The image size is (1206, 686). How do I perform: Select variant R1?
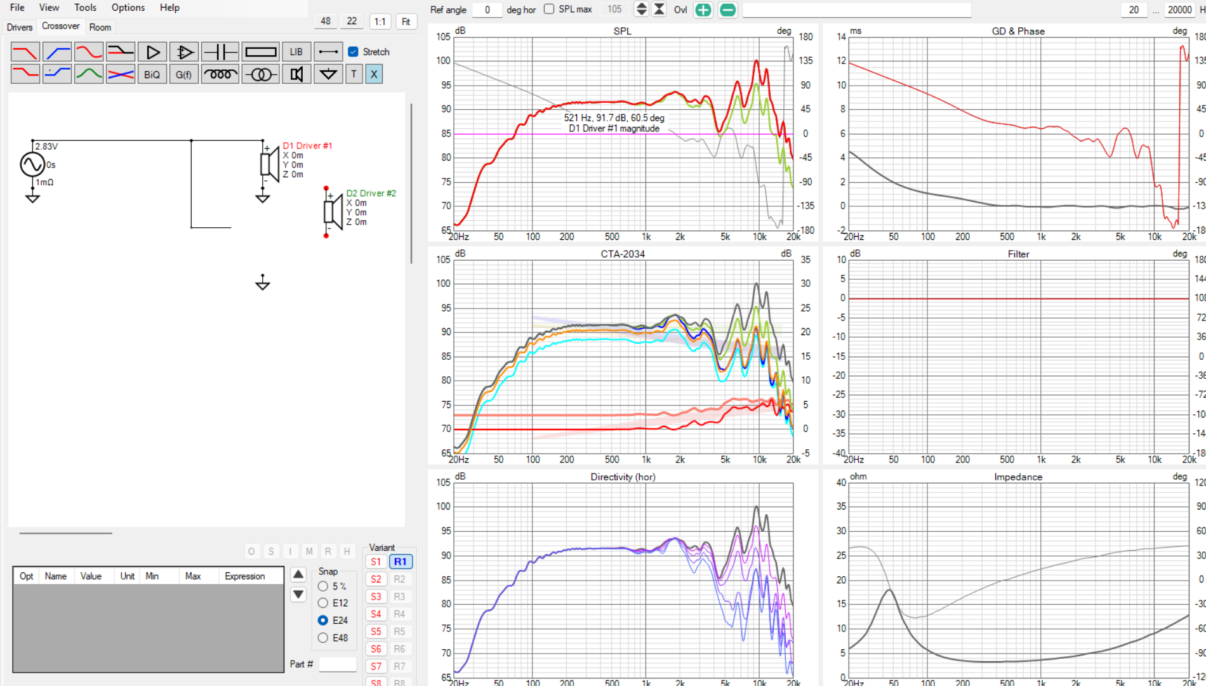tap(400, 562)
